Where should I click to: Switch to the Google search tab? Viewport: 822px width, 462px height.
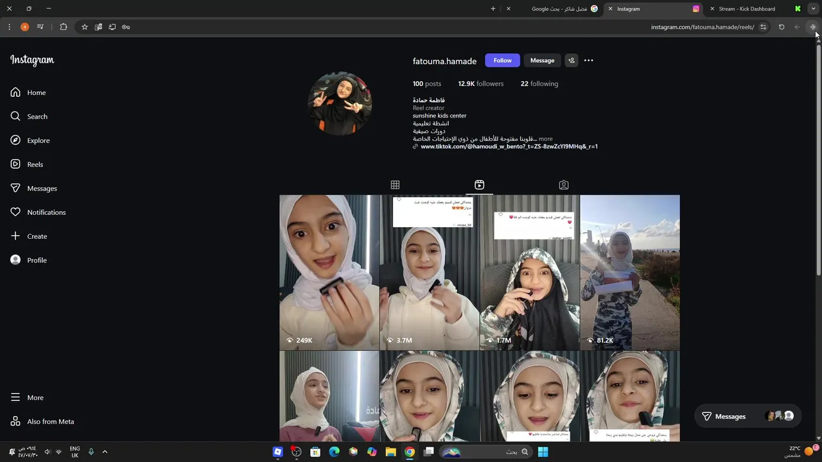[x=557, y=9]
